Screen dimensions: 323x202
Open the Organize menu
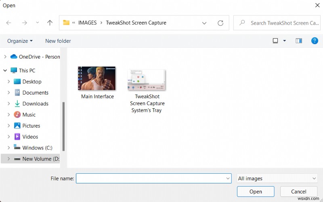(x=20, y=41)
